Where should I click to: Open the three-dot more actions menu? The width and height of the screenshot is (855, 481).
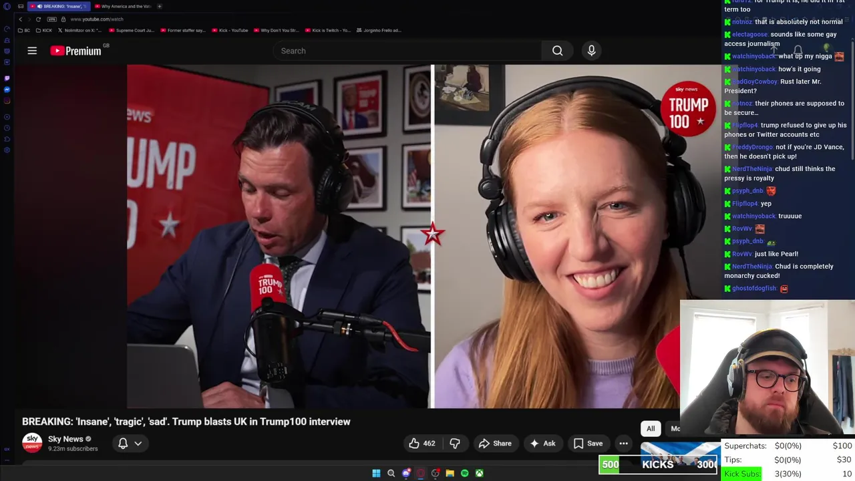[x=623, y=444]
